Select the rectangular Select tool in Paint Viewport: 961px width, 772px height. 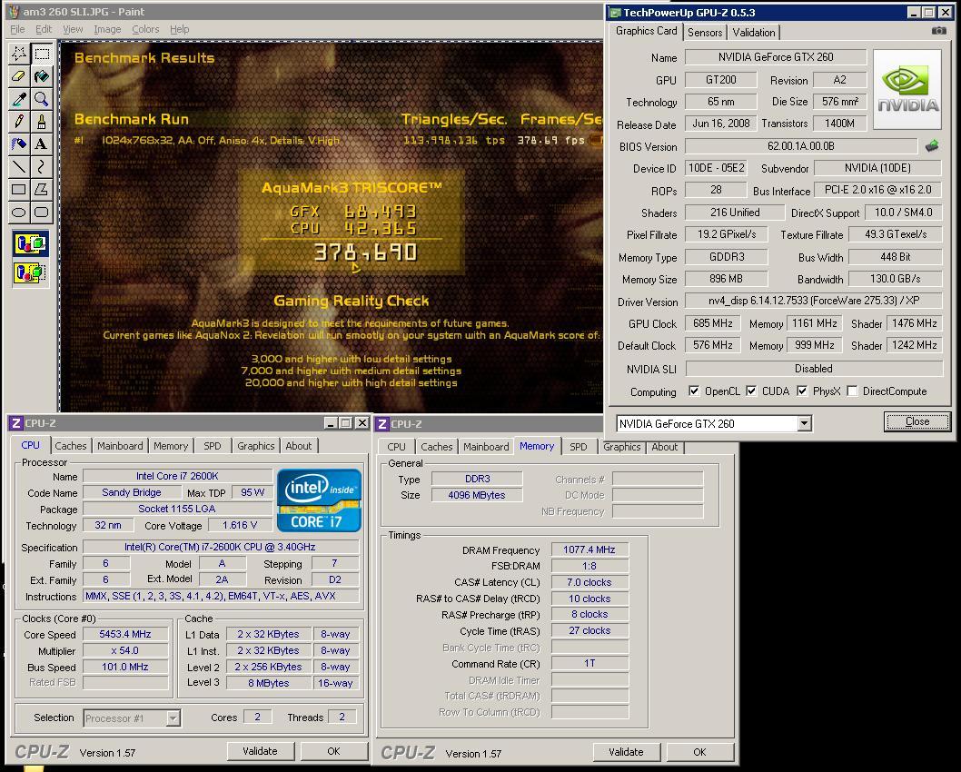click(42, 54)
